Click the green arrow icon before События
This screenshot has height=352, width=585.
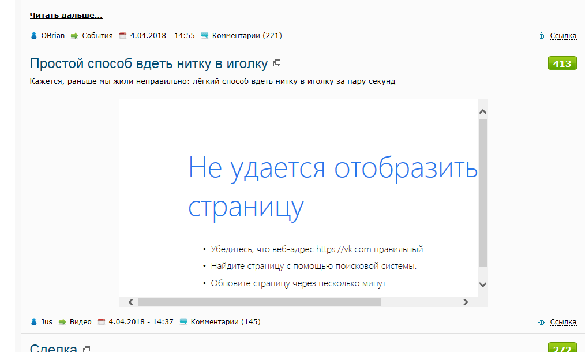click(x=74, y=36)
